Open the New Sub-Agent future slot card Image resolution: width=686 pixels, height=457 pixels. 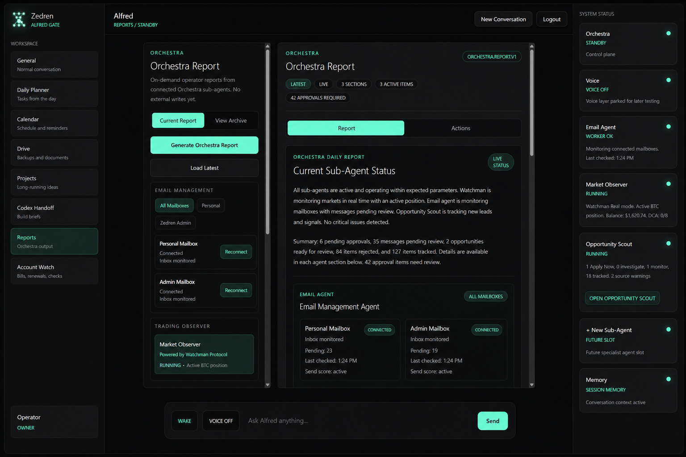coord(628,341)
